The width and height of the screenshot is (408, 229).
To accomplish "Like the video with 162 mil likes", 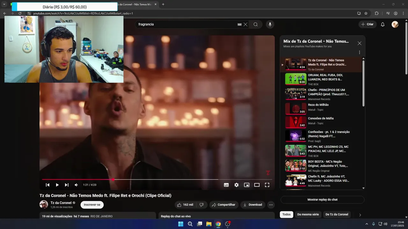I will pyautogui.click(x=186, y=205).
